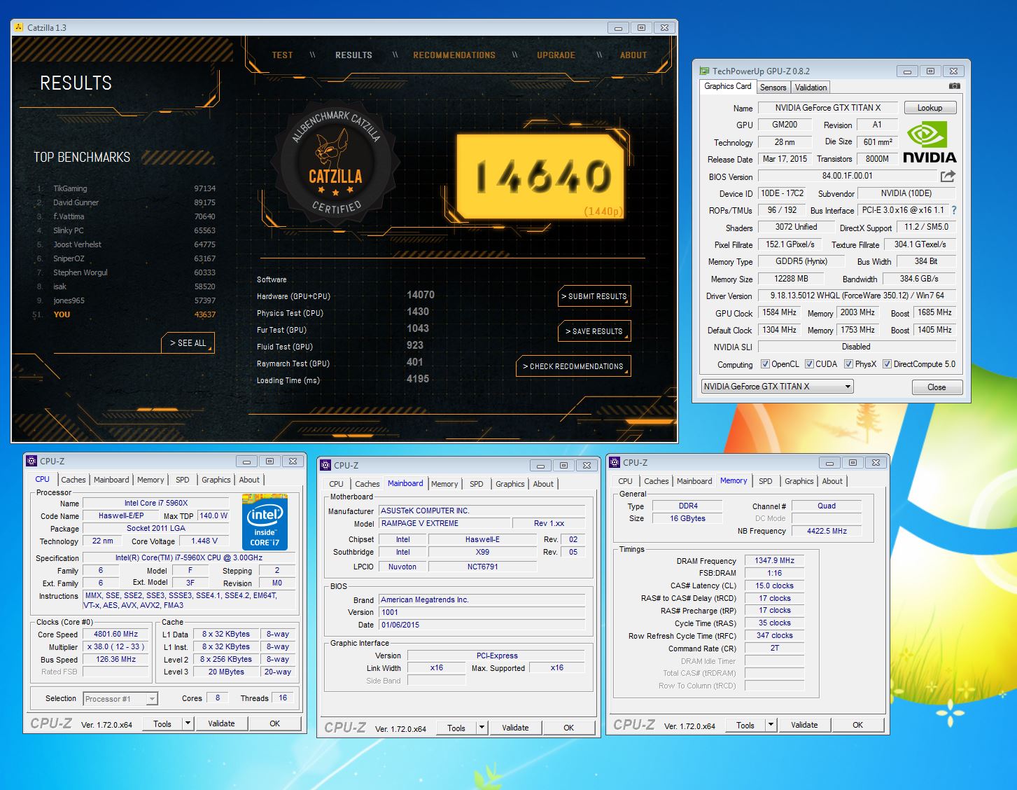Viewport: 1017px width, 790px height.
Task: Click the RAMPAGE V EXTREME model field
Action: [x=444, y=523]
